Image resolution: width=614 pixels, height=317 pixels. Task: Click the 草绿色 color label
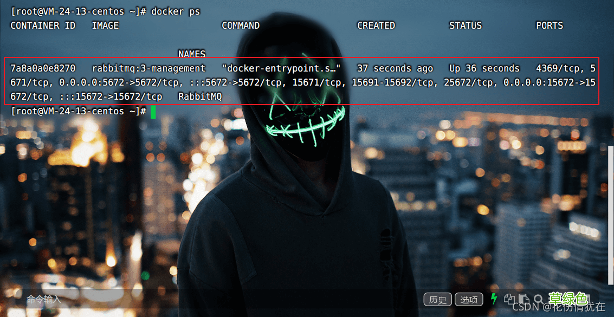[x=567, y=298]
